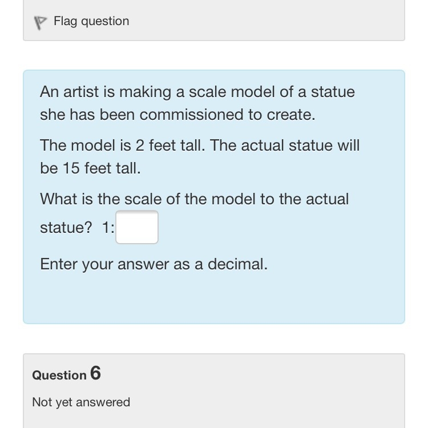Click the word statue? before the ratio
Screen dimensions: 428x428
coord(66,227)
